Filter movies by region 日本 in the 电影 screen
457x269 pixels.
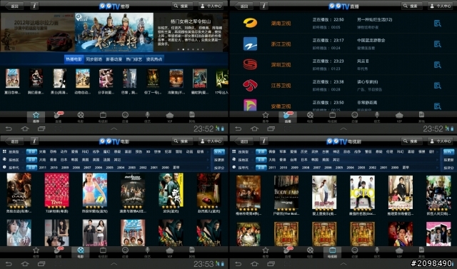click(x=64, y=160)
